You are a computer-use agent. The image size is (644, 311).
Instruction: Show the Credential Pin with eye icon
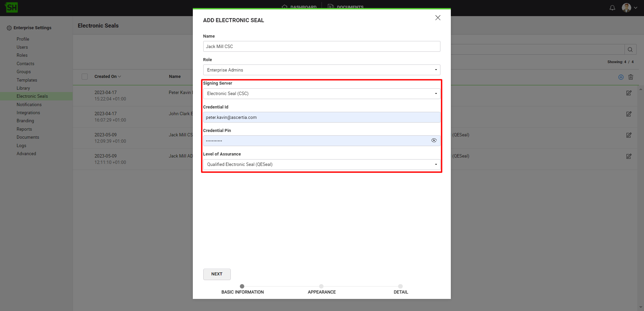[x=434, y=140]
